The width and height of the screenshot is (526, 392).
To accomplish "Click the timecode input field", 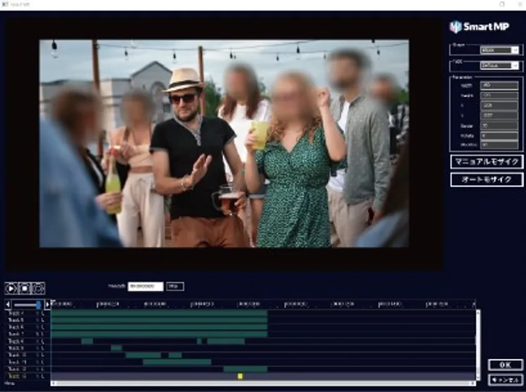I will (145, 286).
